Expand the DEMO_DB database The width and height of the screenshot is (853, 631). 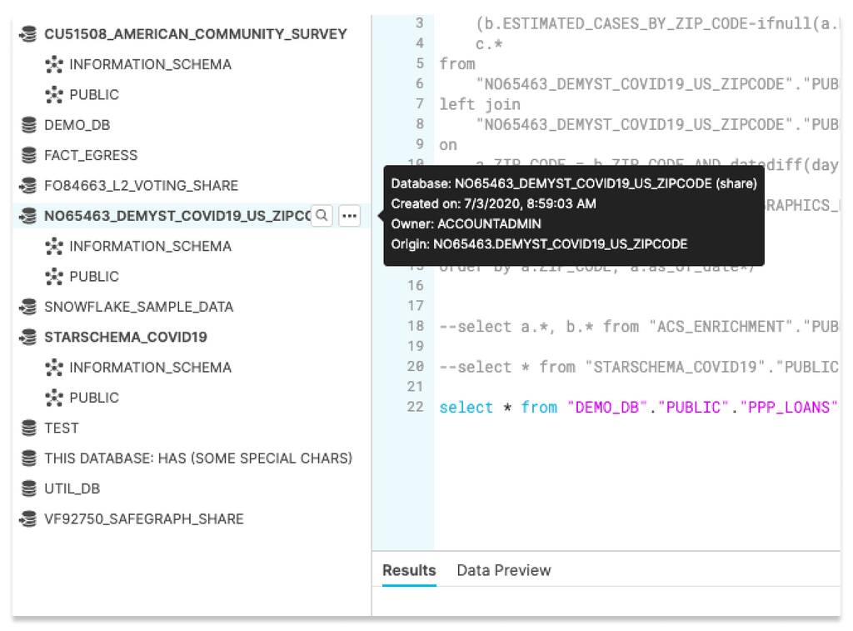pyautogui.click(x=77, y=125)
